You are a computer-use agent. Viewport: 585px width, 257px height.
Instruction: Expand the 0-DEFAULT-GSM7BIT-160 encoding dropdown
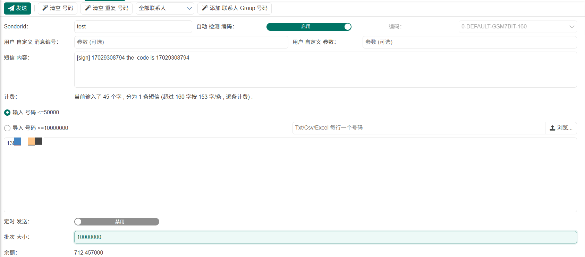pos(518,27)
